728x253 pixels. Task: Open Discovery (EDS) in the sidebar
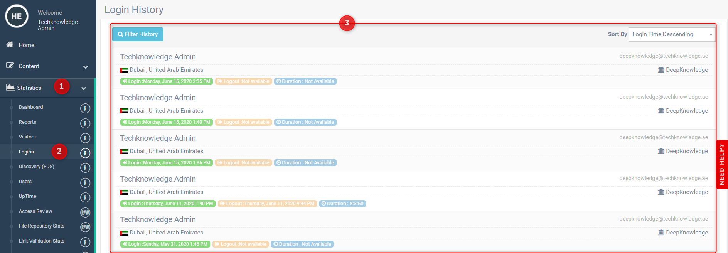(36, 167)
